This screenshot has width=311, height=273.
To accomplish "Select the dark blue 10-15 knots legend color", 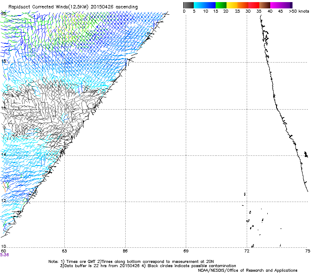I will [210, 5].
